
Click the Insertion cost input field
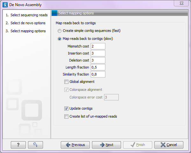(x=98, y=54)
